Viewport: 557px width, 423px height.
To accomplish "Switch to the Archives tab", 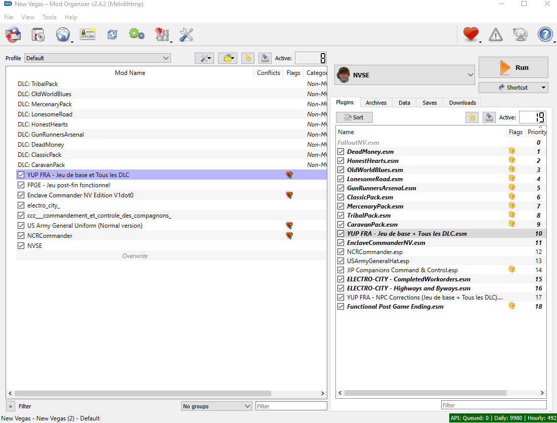I will (x=376, y=103).
